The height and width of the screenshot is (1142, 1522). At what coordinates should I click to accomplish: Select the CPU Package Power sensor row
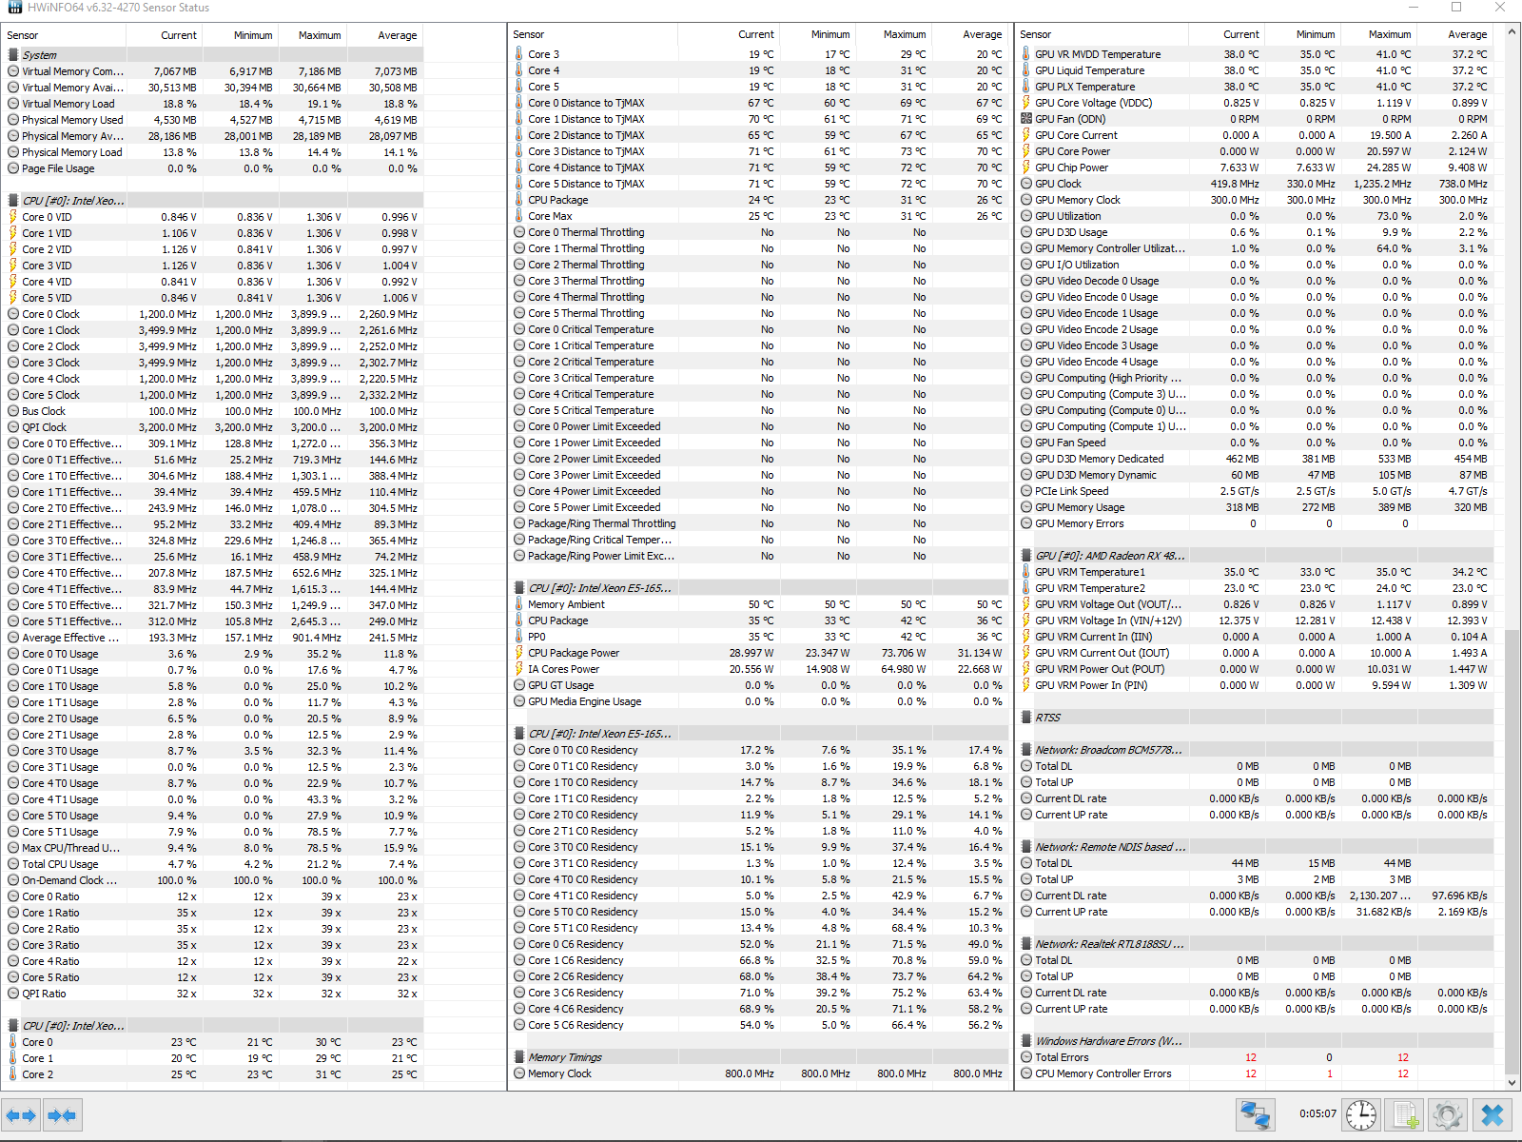tap(760, 653)
